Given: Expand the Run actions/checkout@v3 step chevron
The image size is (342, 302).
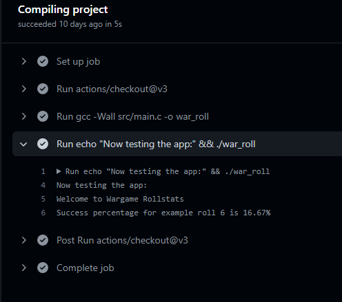Looking at the screenshot, I should 23,89.
